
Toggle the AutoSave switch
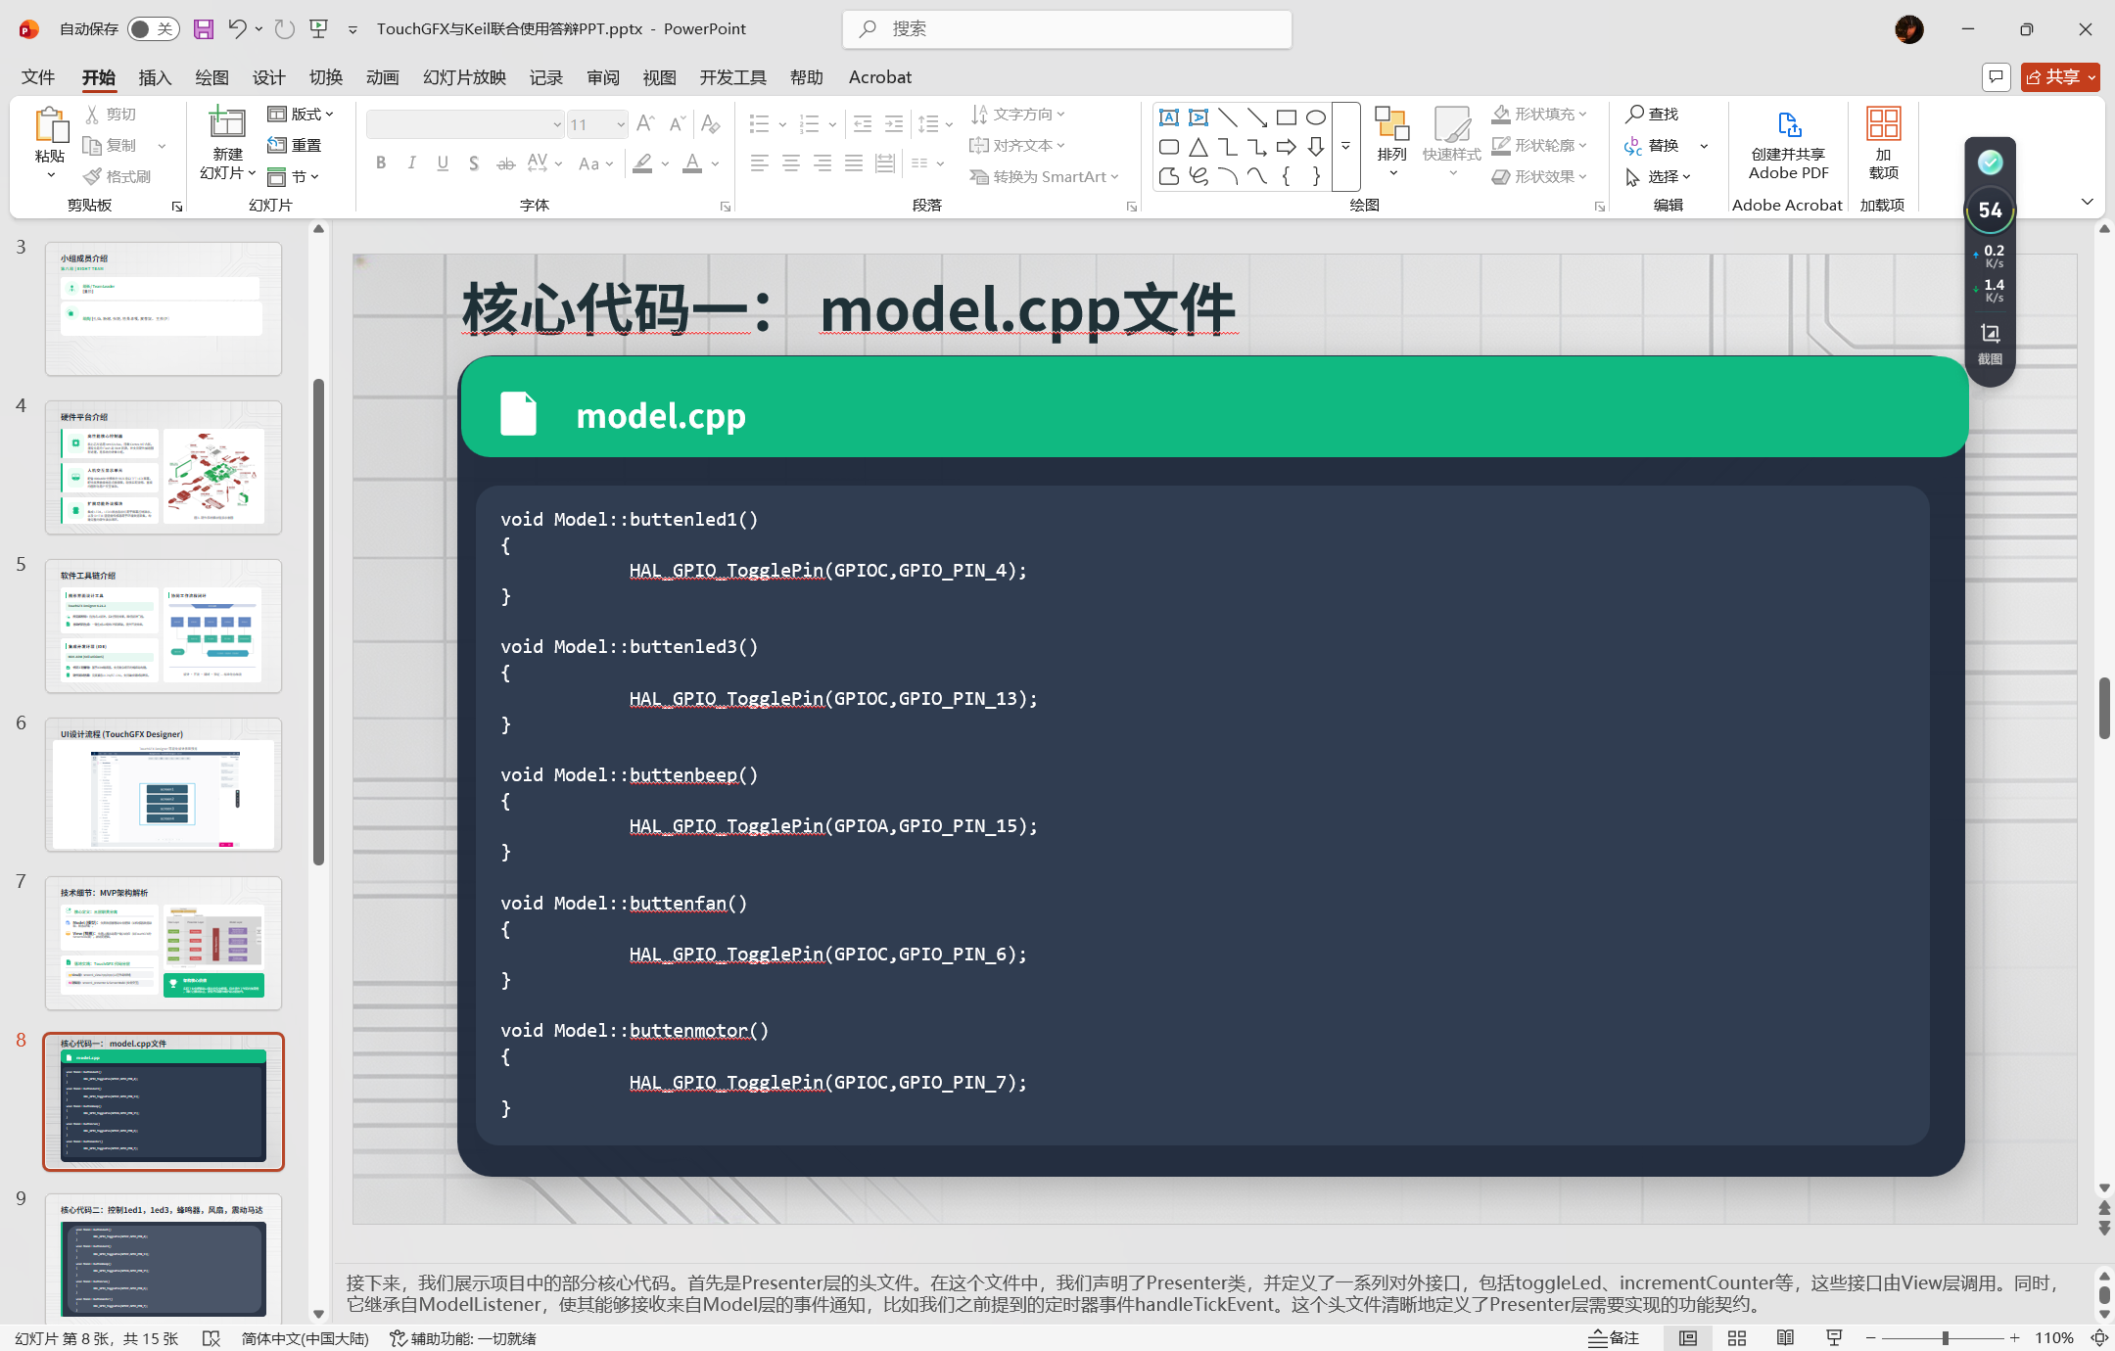[x=152, y=29]
